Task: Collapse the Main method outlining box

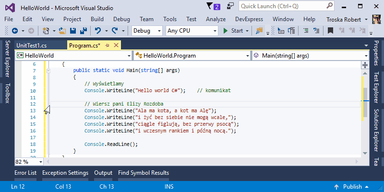Action: (48, 71)
